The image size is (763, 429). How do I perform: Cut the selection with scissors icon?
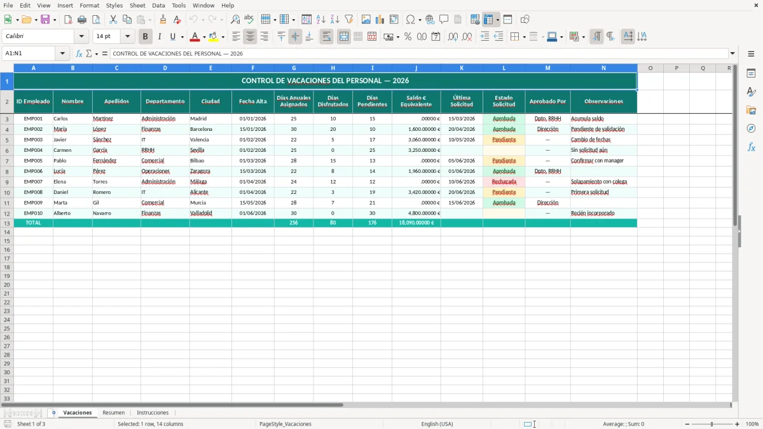pos(113,20)
